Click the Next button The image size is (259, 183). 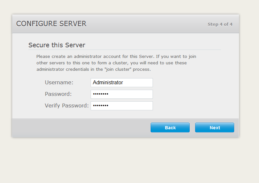tap(214, 127)
